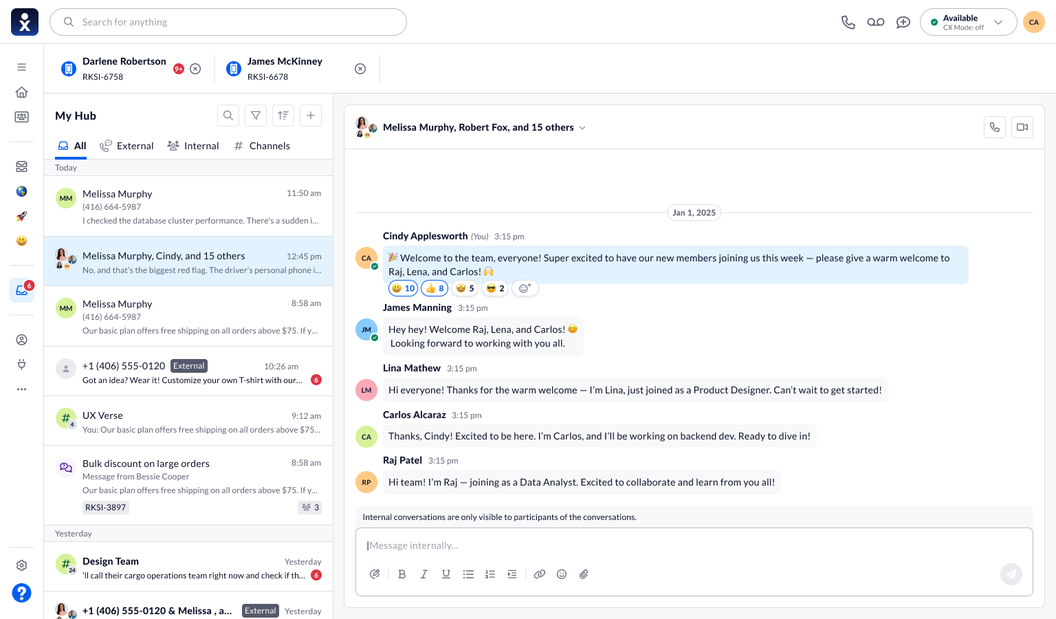This screenshot has width=1056, height=619.
Task: Close the James McKinney tab
Action: point(360,69)
